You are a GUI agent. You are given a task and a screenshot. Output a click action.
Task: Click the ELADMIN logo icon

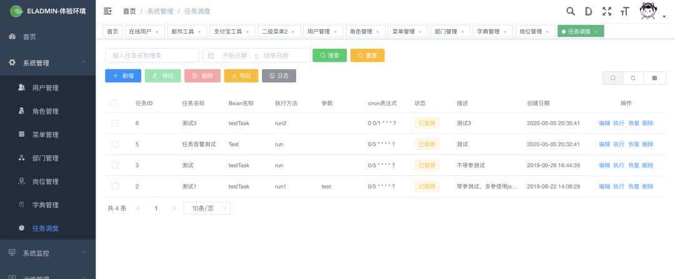pyautogui.click(x=16, y=11)
